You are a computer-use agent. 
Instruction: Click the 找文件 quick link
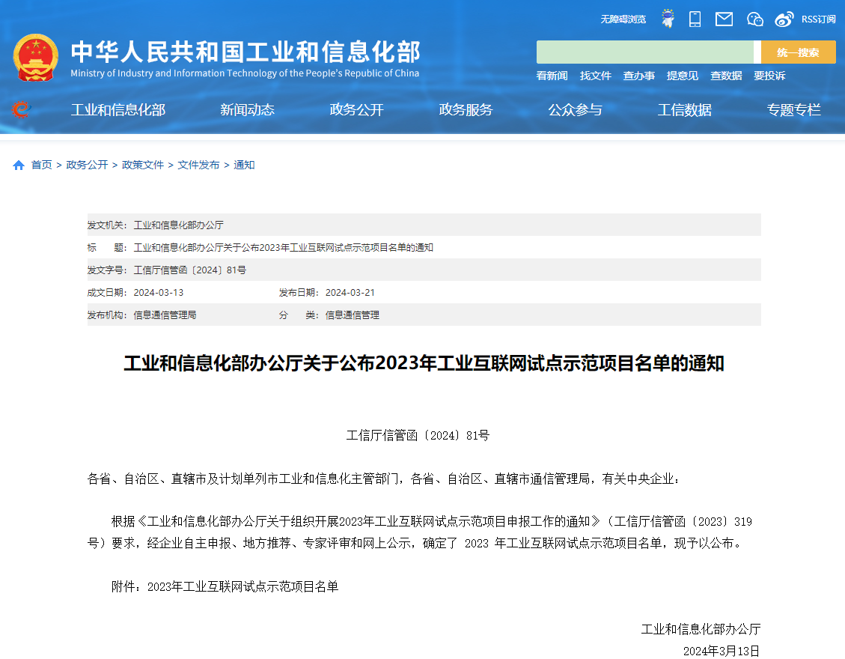point(595,76)
